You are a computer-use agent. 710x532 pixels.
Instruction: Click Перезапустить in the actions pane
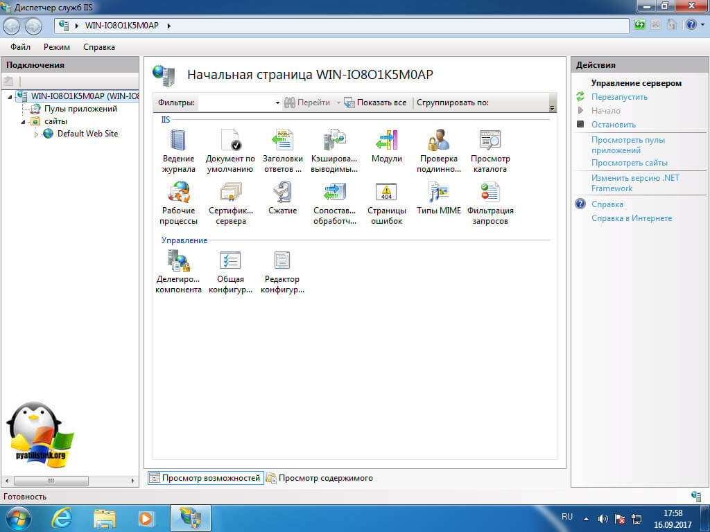coord(619,97)
